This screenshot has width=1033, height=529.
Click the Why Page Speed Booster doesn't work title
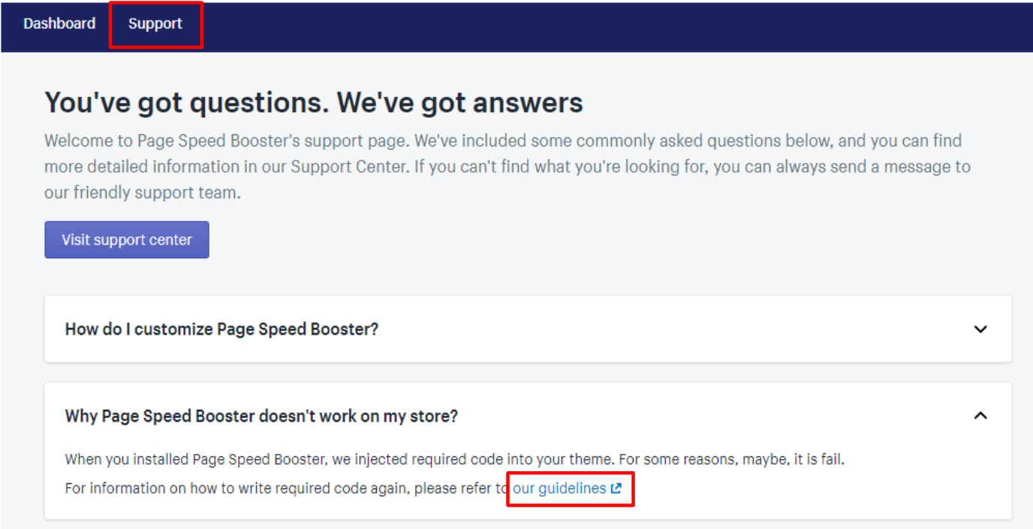[261, 416]
